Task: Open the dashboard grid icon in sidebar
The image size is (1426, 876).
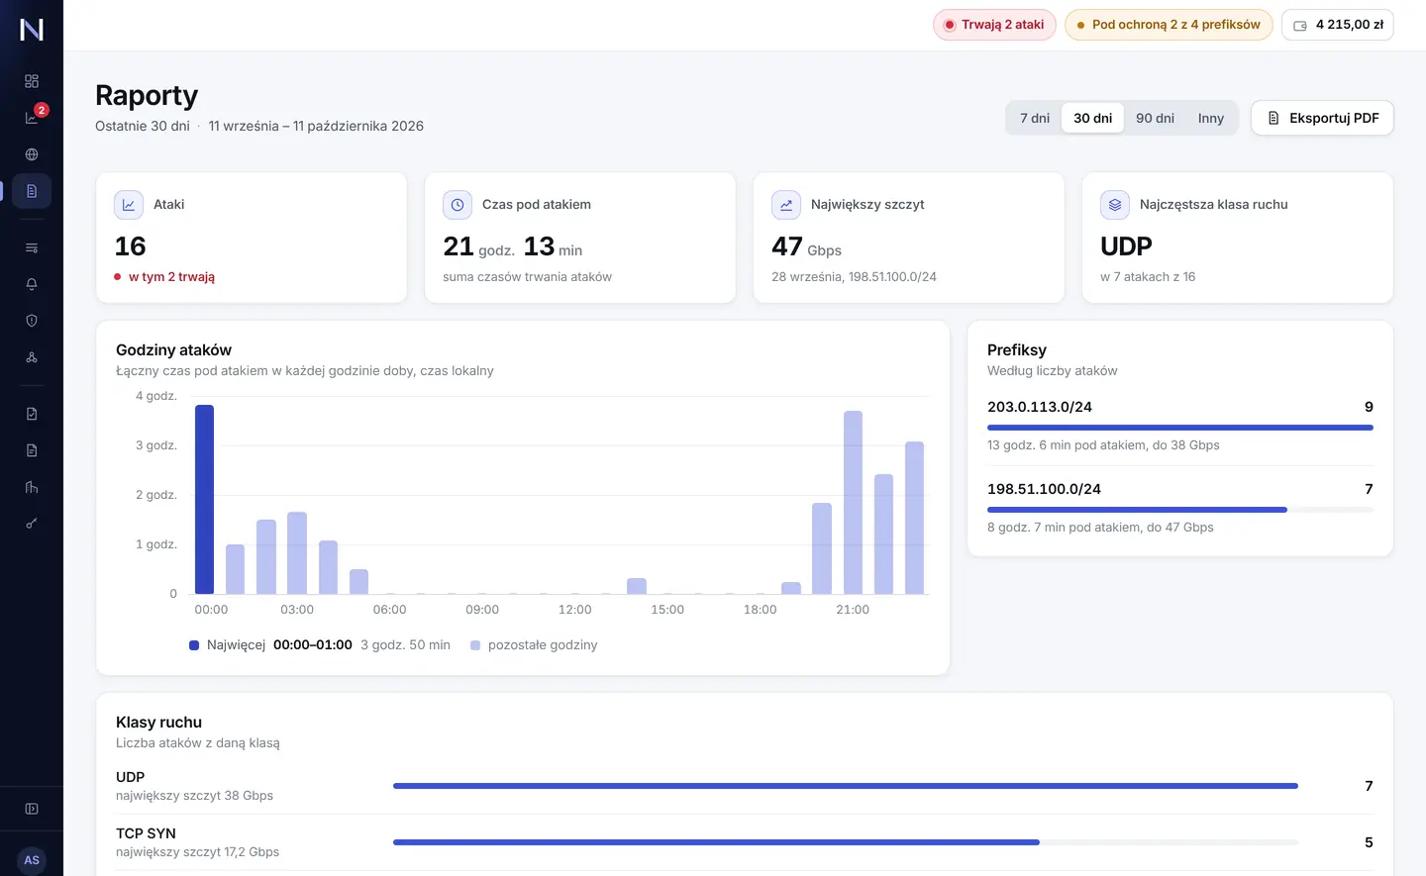Action: point(32,81)
